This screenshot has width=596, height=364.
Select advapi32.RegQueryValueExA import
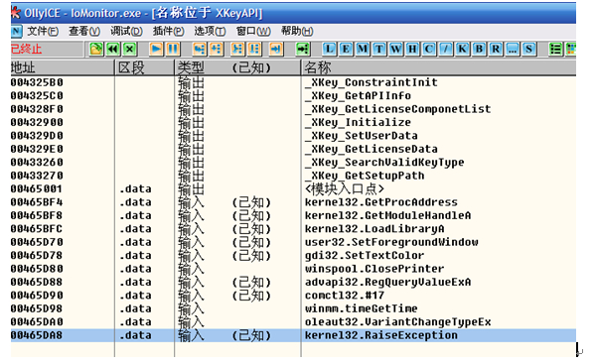(x=293, y=282)
